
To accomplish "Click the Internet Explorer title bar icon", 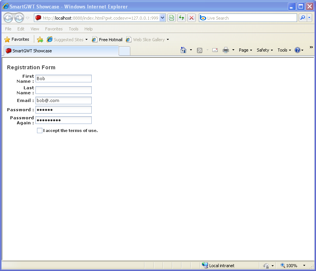I will [x=6, y=6].
